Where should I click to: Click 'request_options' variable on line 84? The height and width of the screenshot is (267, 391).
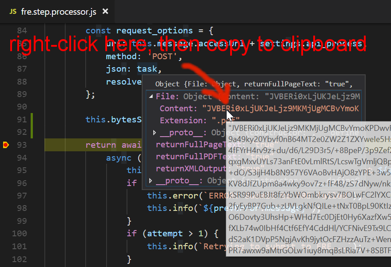coord(154,31)
